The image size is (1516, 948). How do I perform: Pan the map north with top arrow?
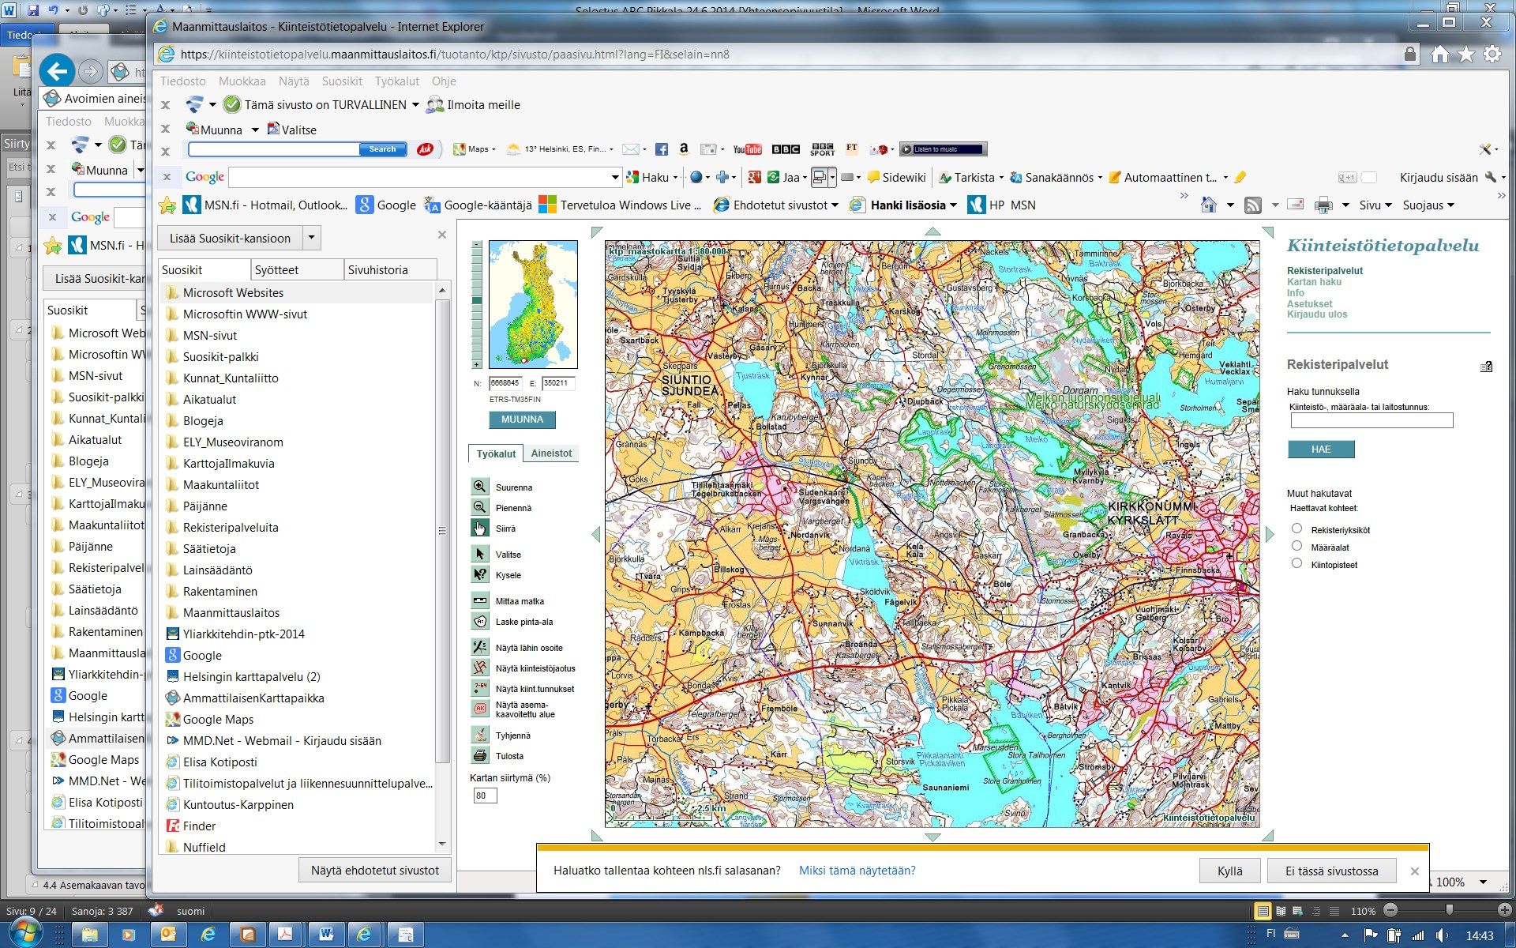pos(932,231)
